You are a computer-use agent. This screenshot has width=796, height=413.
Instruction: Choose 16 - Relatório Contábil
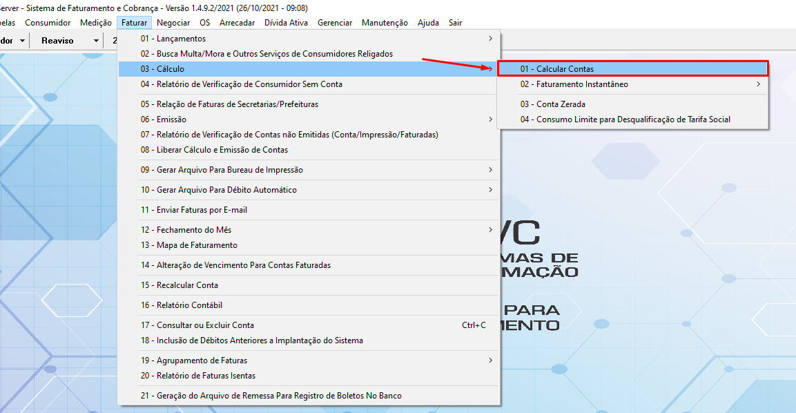click(181, 305)
